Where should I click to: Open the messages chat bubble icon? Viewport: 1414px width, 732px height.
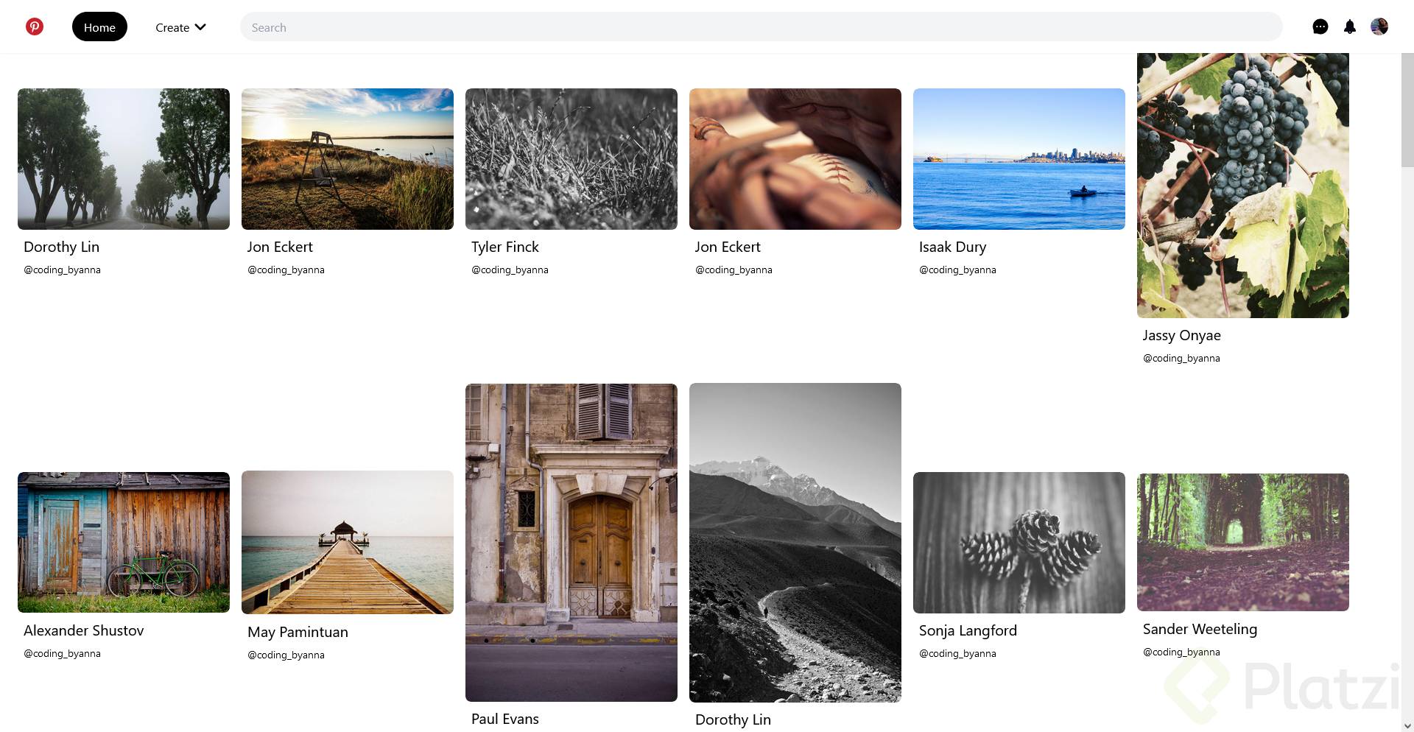[1320, 27]
